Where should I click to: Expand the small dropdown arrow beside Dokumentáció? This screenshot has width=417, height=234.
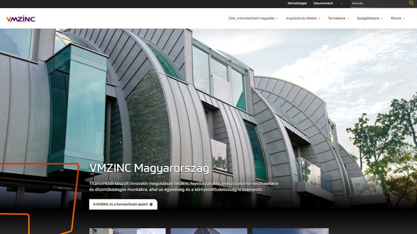[342, 3]
